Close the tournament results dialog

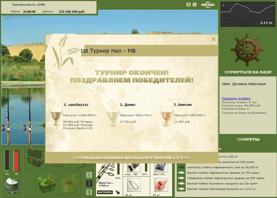coord(213,39)
